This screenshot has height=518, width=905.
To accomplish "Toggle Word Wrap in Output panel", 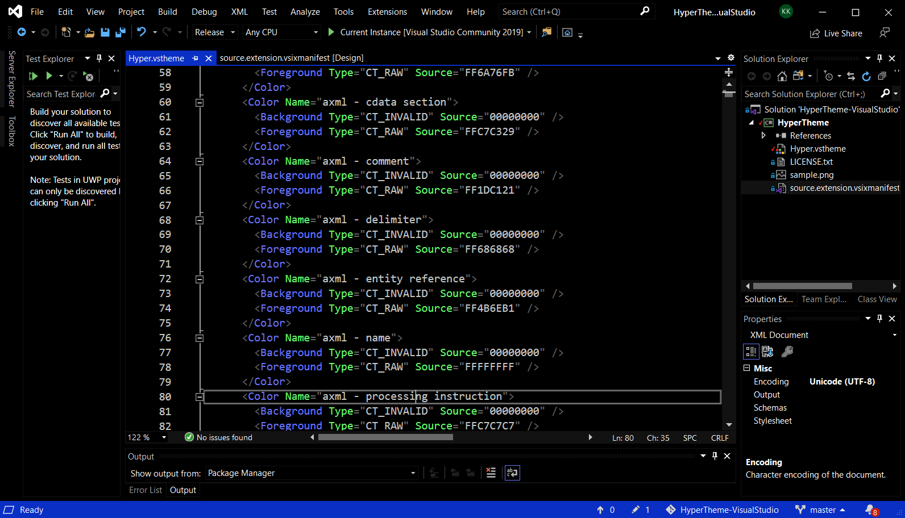I will (x=512, y=473).
